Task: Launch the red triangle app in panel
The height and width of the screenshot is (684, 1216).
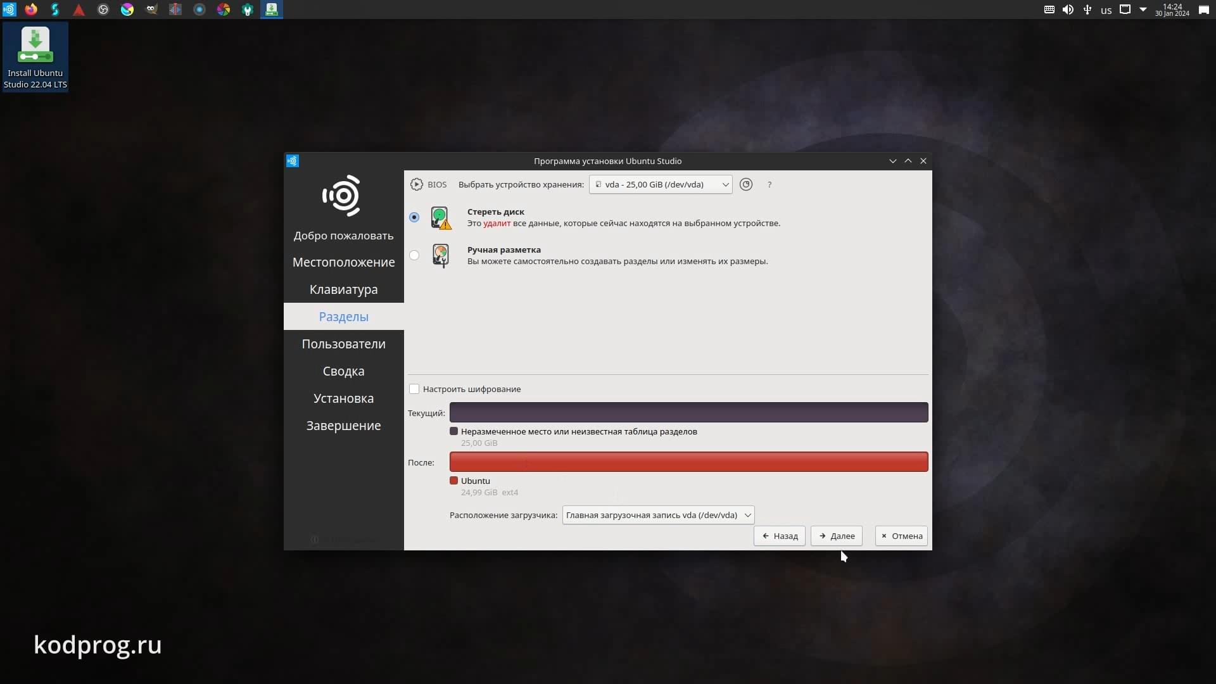Action: [79, 9]
